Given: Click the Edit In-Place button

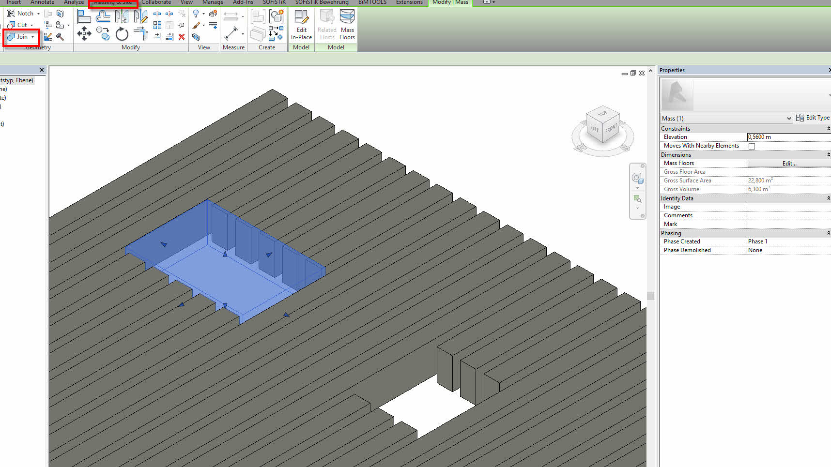Looking at the screenshot, I should coord(301,26).
